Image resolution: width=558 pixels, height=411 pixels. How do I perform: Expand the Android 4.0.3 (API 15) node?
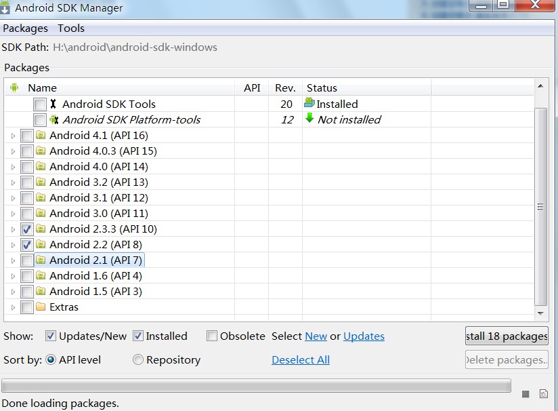13,151
